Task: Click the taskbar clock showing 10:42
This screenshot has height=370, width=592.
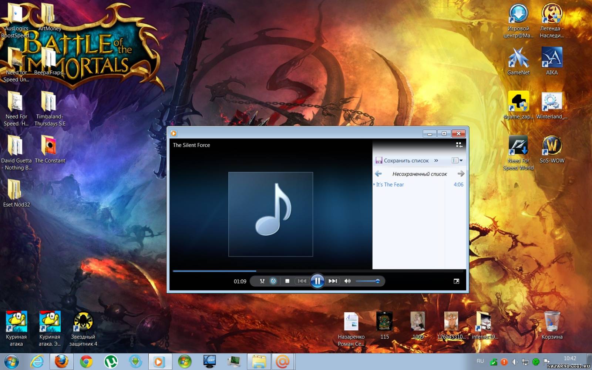Action: pos(570,358)
